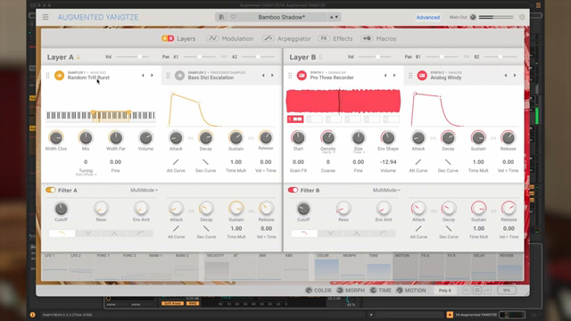Open Poly 8 polyphony dropdown
The width and height of the screenshot is (571, 321).
(x=445, y=291)
